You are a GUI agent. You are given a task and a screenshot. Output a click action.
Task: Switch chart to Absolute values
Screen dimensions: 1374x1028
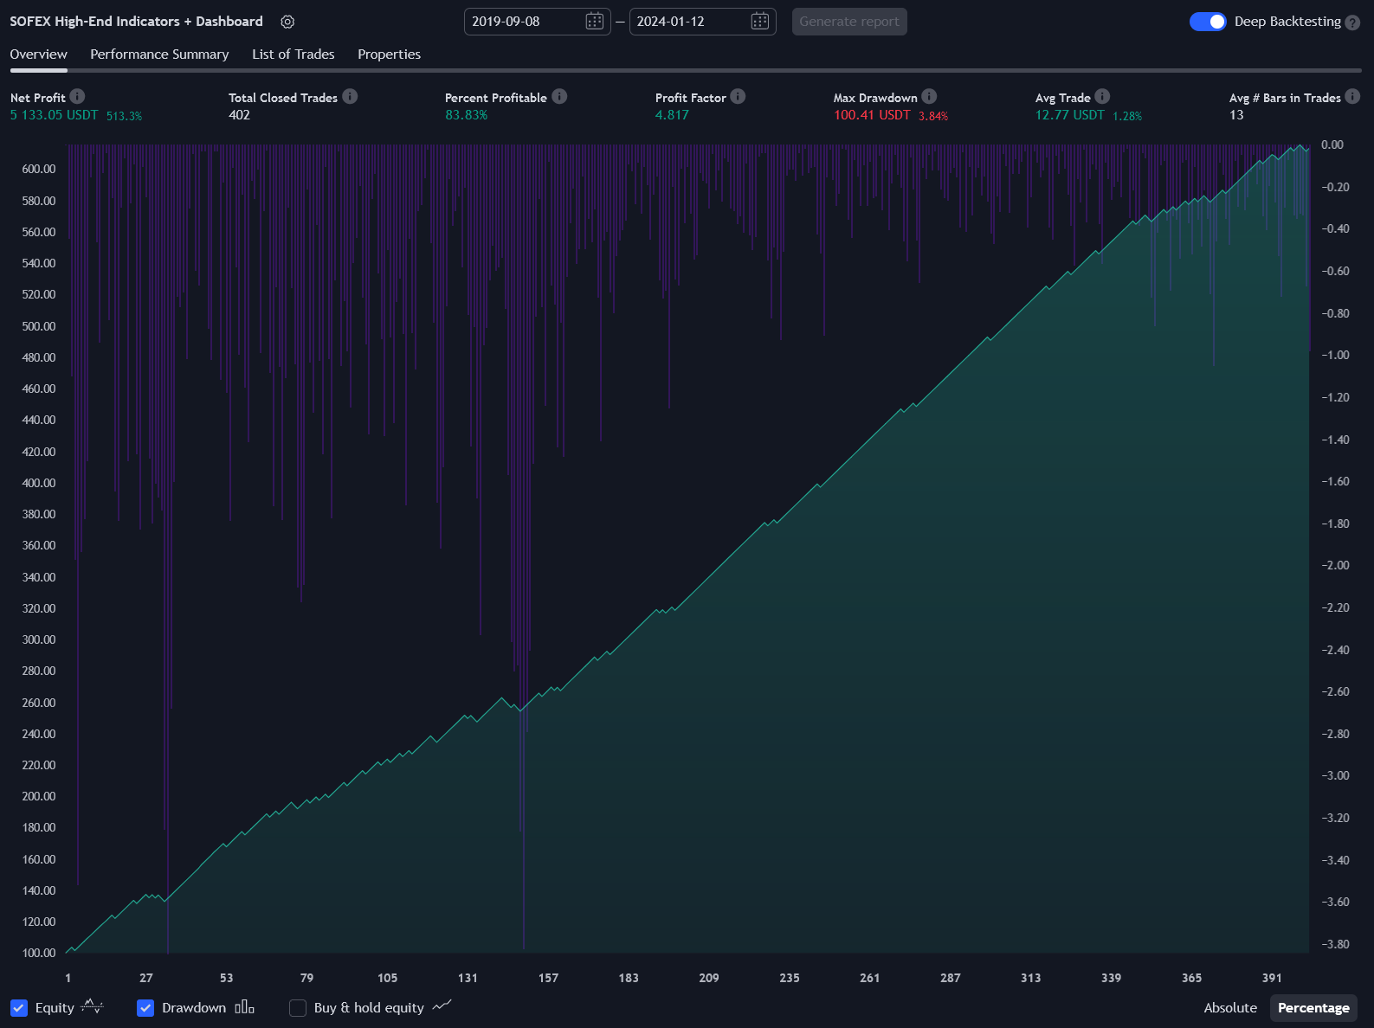(x=1229, y=1008)
